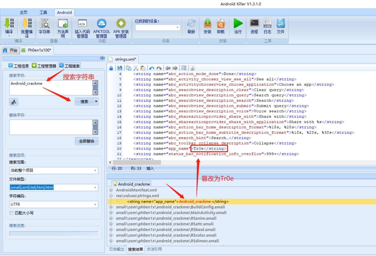Click the Android_crackme search field
The image size is (376, 256).
click(x=51, y=88)
